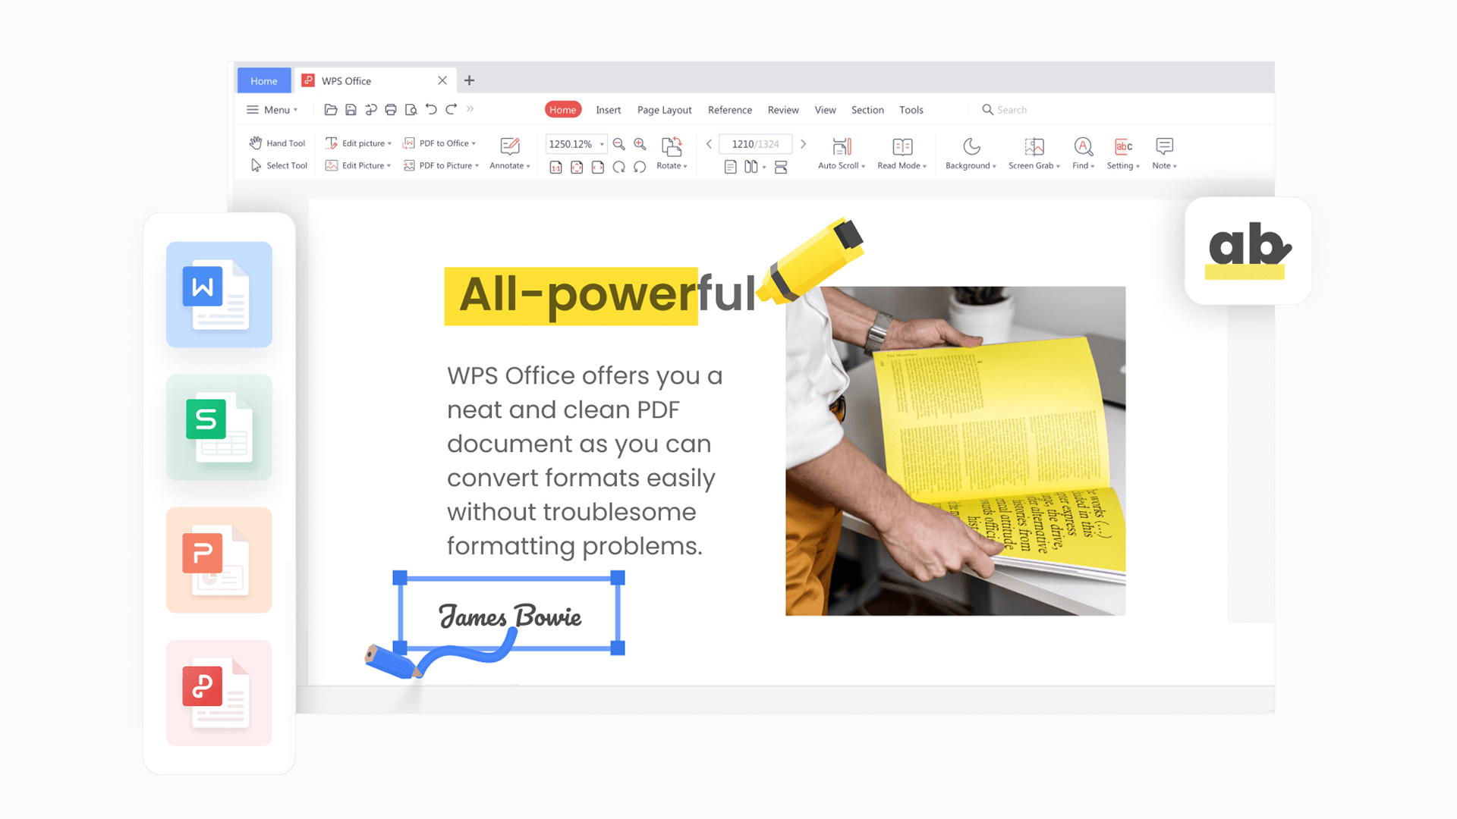Viewport: 1457px width, 819px height.
Task: Click the Search input field
Action: (1012, 110)
